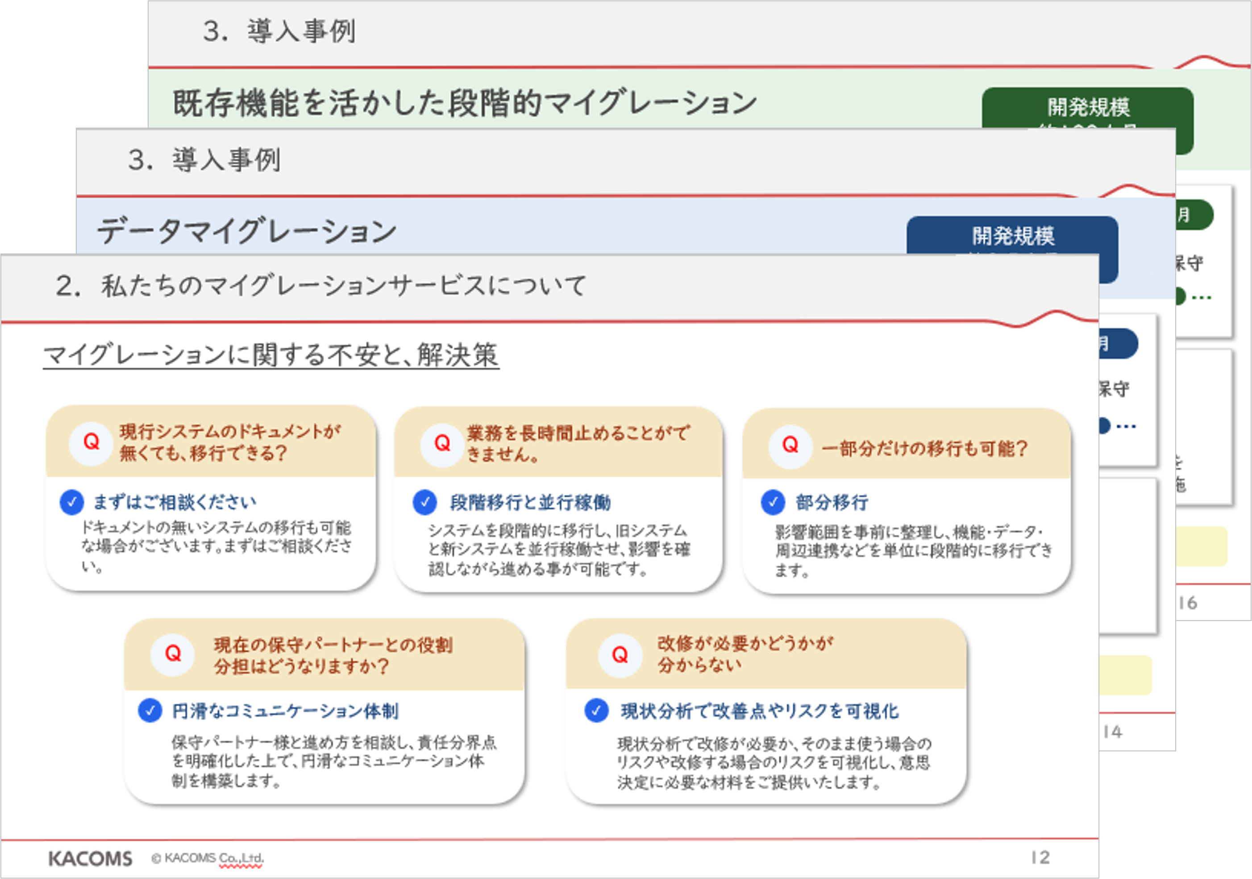Click the Q icon beside the 保守パートナー question

pos(173,654)
